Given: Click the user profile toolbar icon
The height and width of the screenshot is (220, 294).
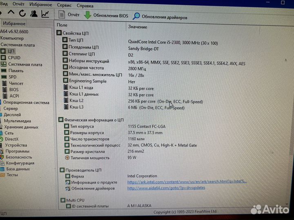Looking at the screenshot, I should pos(34,14).
